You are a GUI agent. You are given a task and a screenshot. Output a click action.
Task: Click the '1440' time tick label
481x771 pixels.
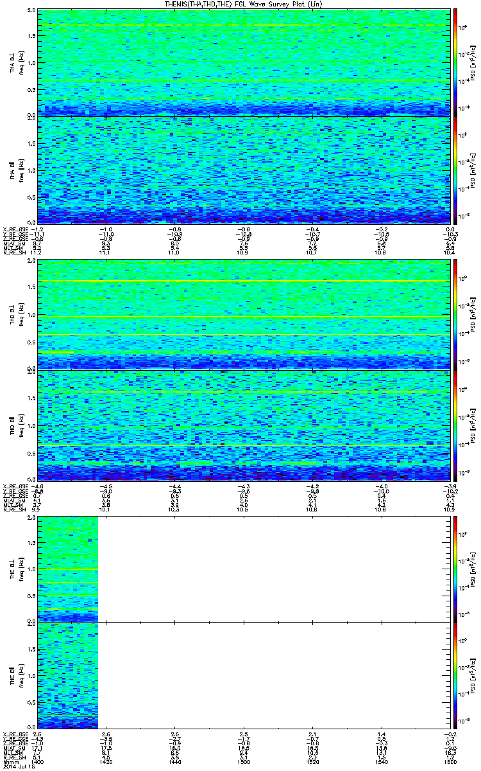point(174,761)
